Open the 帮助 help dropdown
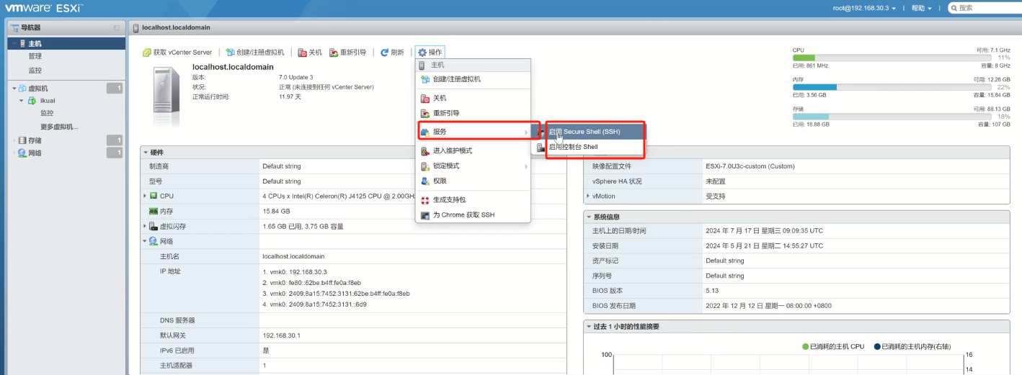Image resolution: width=1022 pixels, height=375 pixels. [921, 8]
